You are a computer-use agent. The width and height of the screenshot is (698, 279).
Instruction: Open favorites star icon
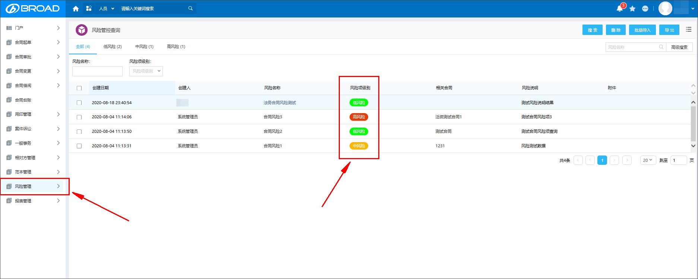click(632, 9)
